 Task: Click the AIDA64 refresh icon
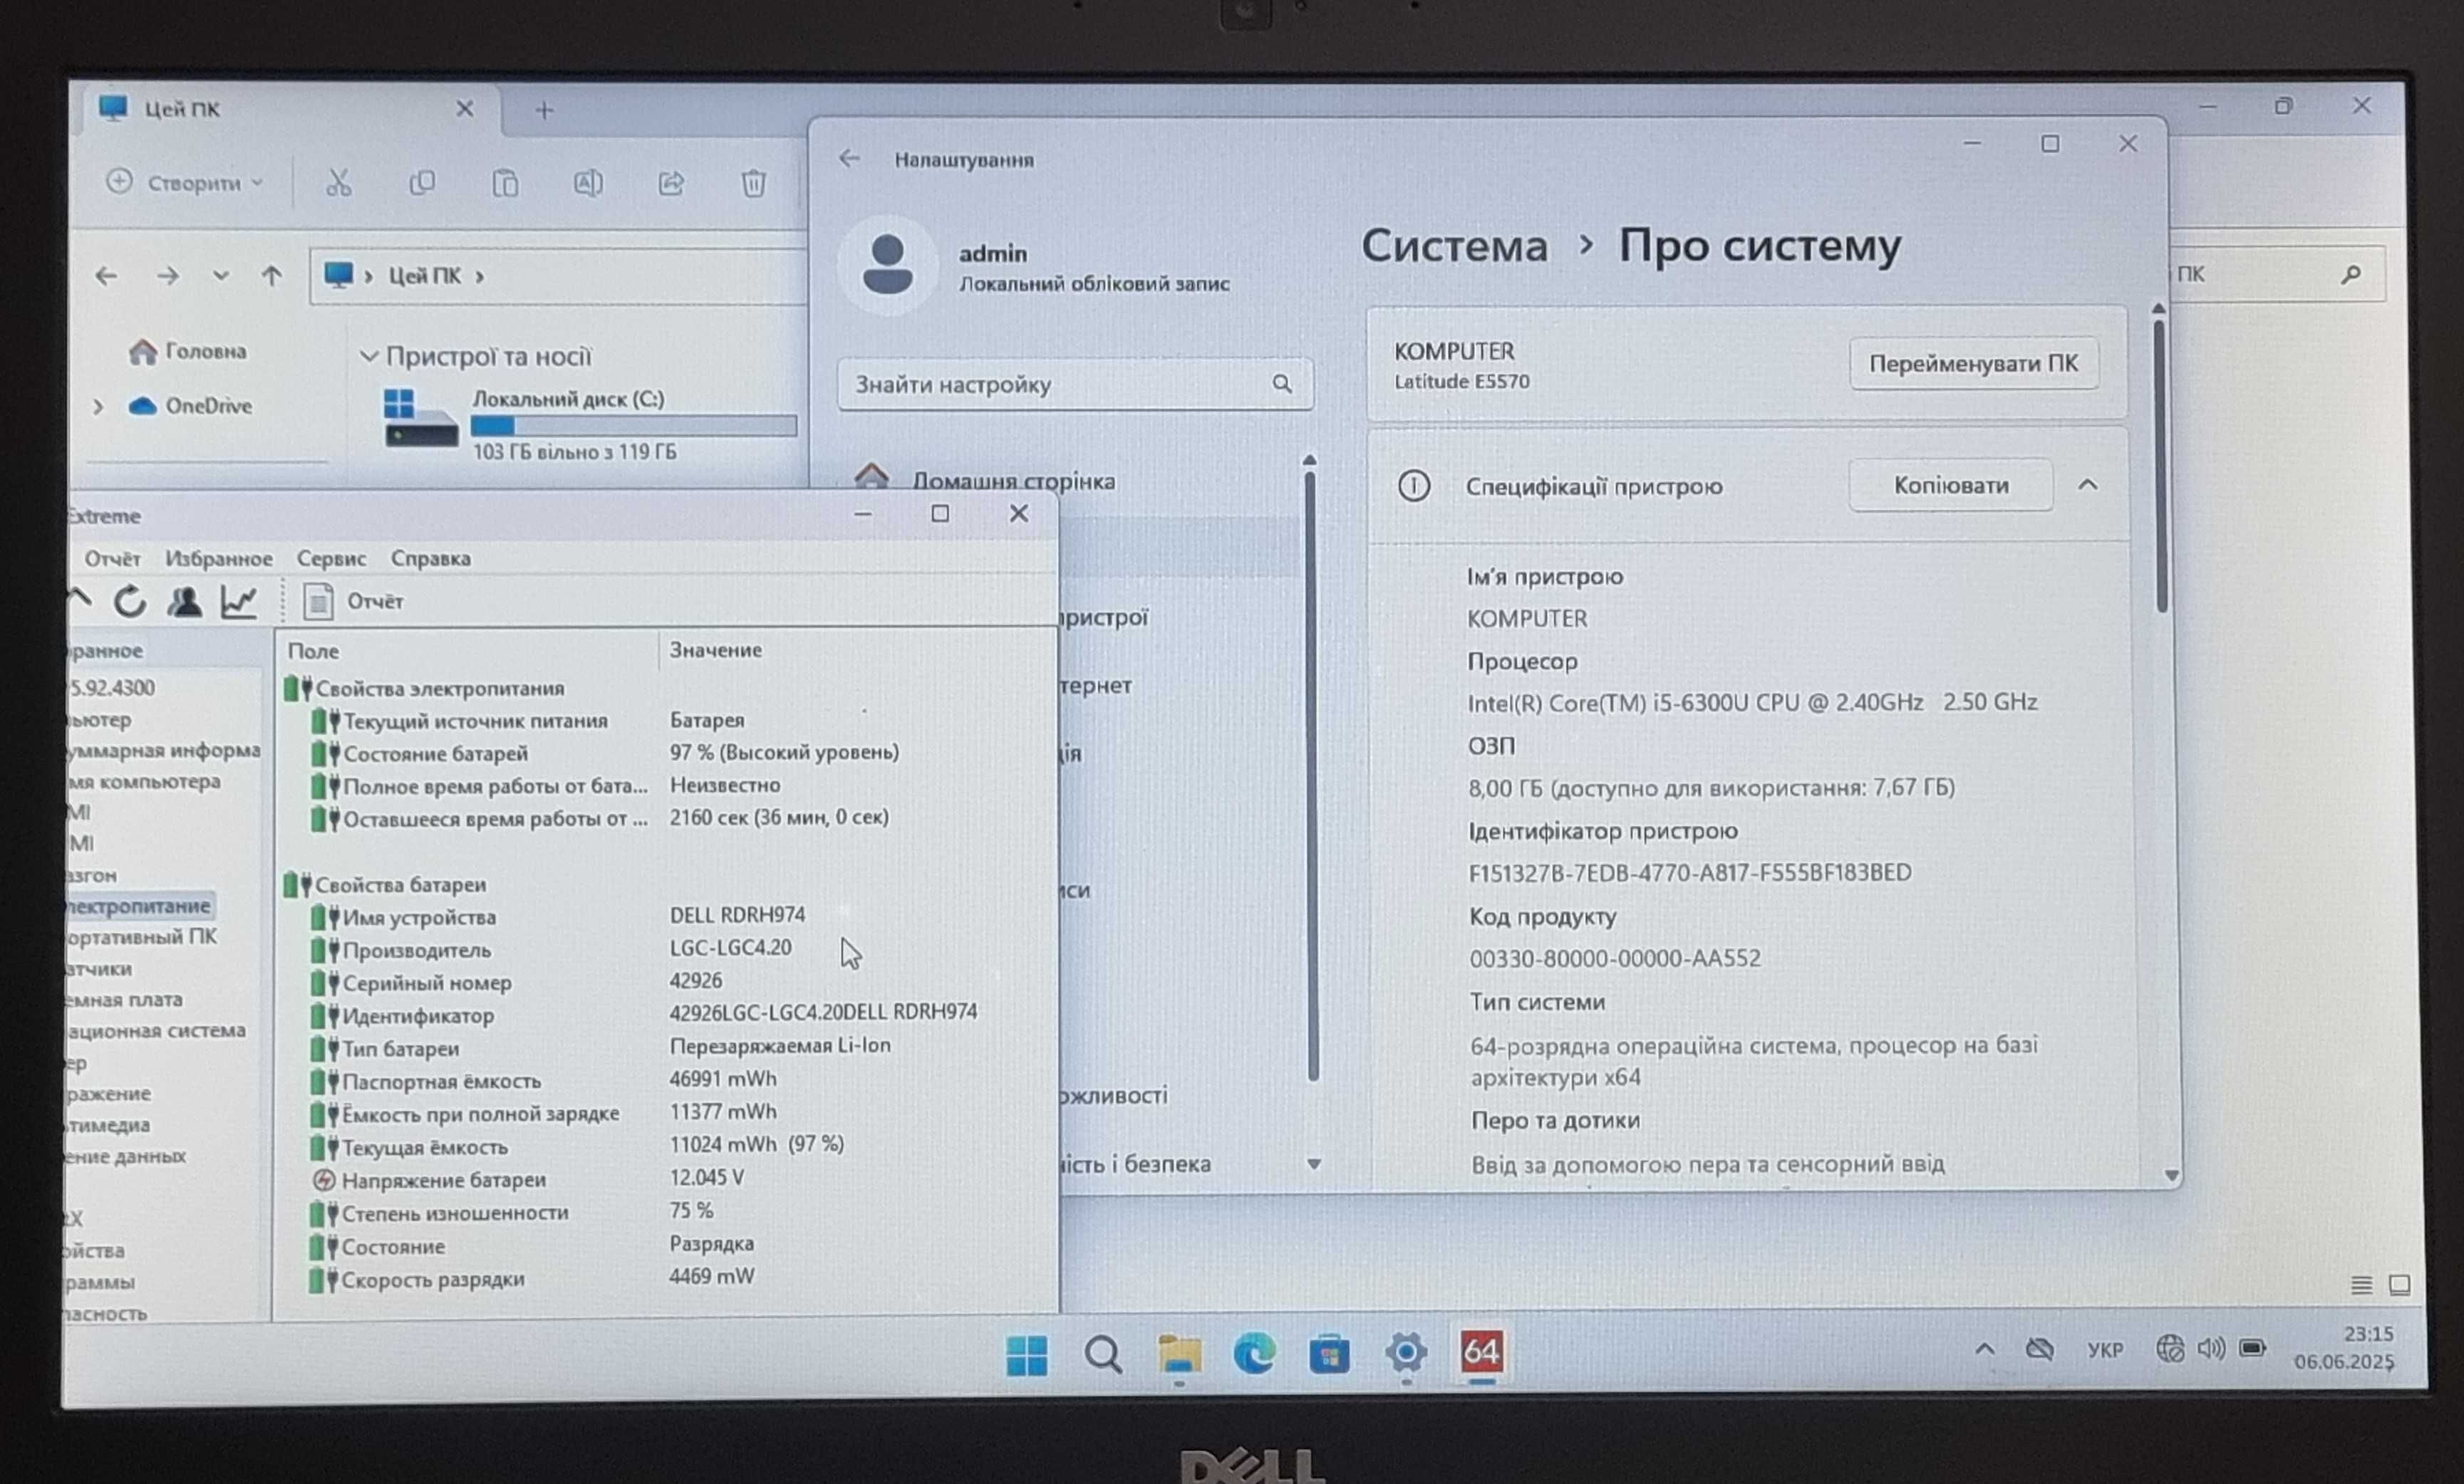(130, 600)
